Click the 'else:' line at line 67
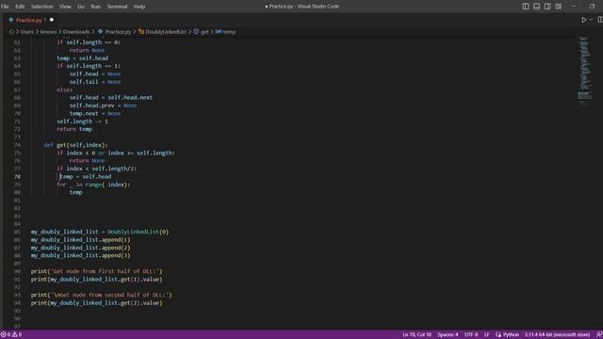Image resolution: width=603 pixels, height=339 pixels. pos(65,90)
